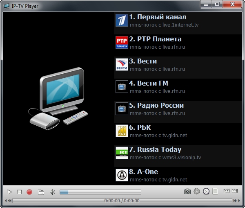The image size is (245, 208).
Task: Choose the Russia Today channel
Action: tap(155, 150)
